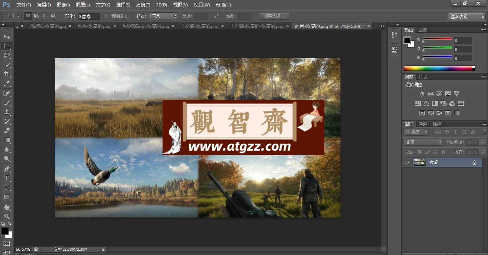488x255 pixels.
Task: Toggle lock all for layer
Action: pyautogui.click(x=443, y=152)
